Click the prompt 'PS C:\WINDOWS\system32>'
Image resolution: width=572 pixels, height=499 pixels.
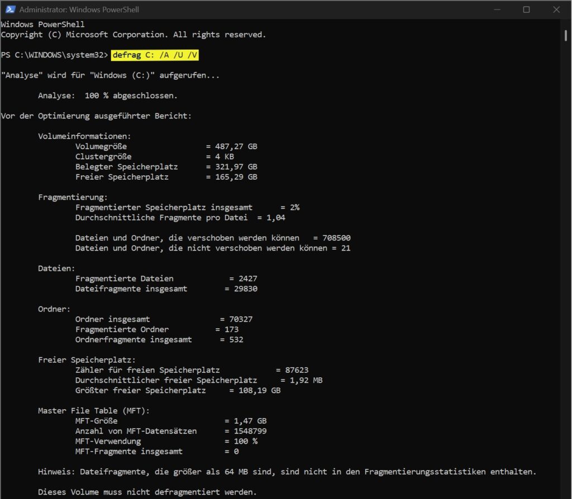click(54, 55)
